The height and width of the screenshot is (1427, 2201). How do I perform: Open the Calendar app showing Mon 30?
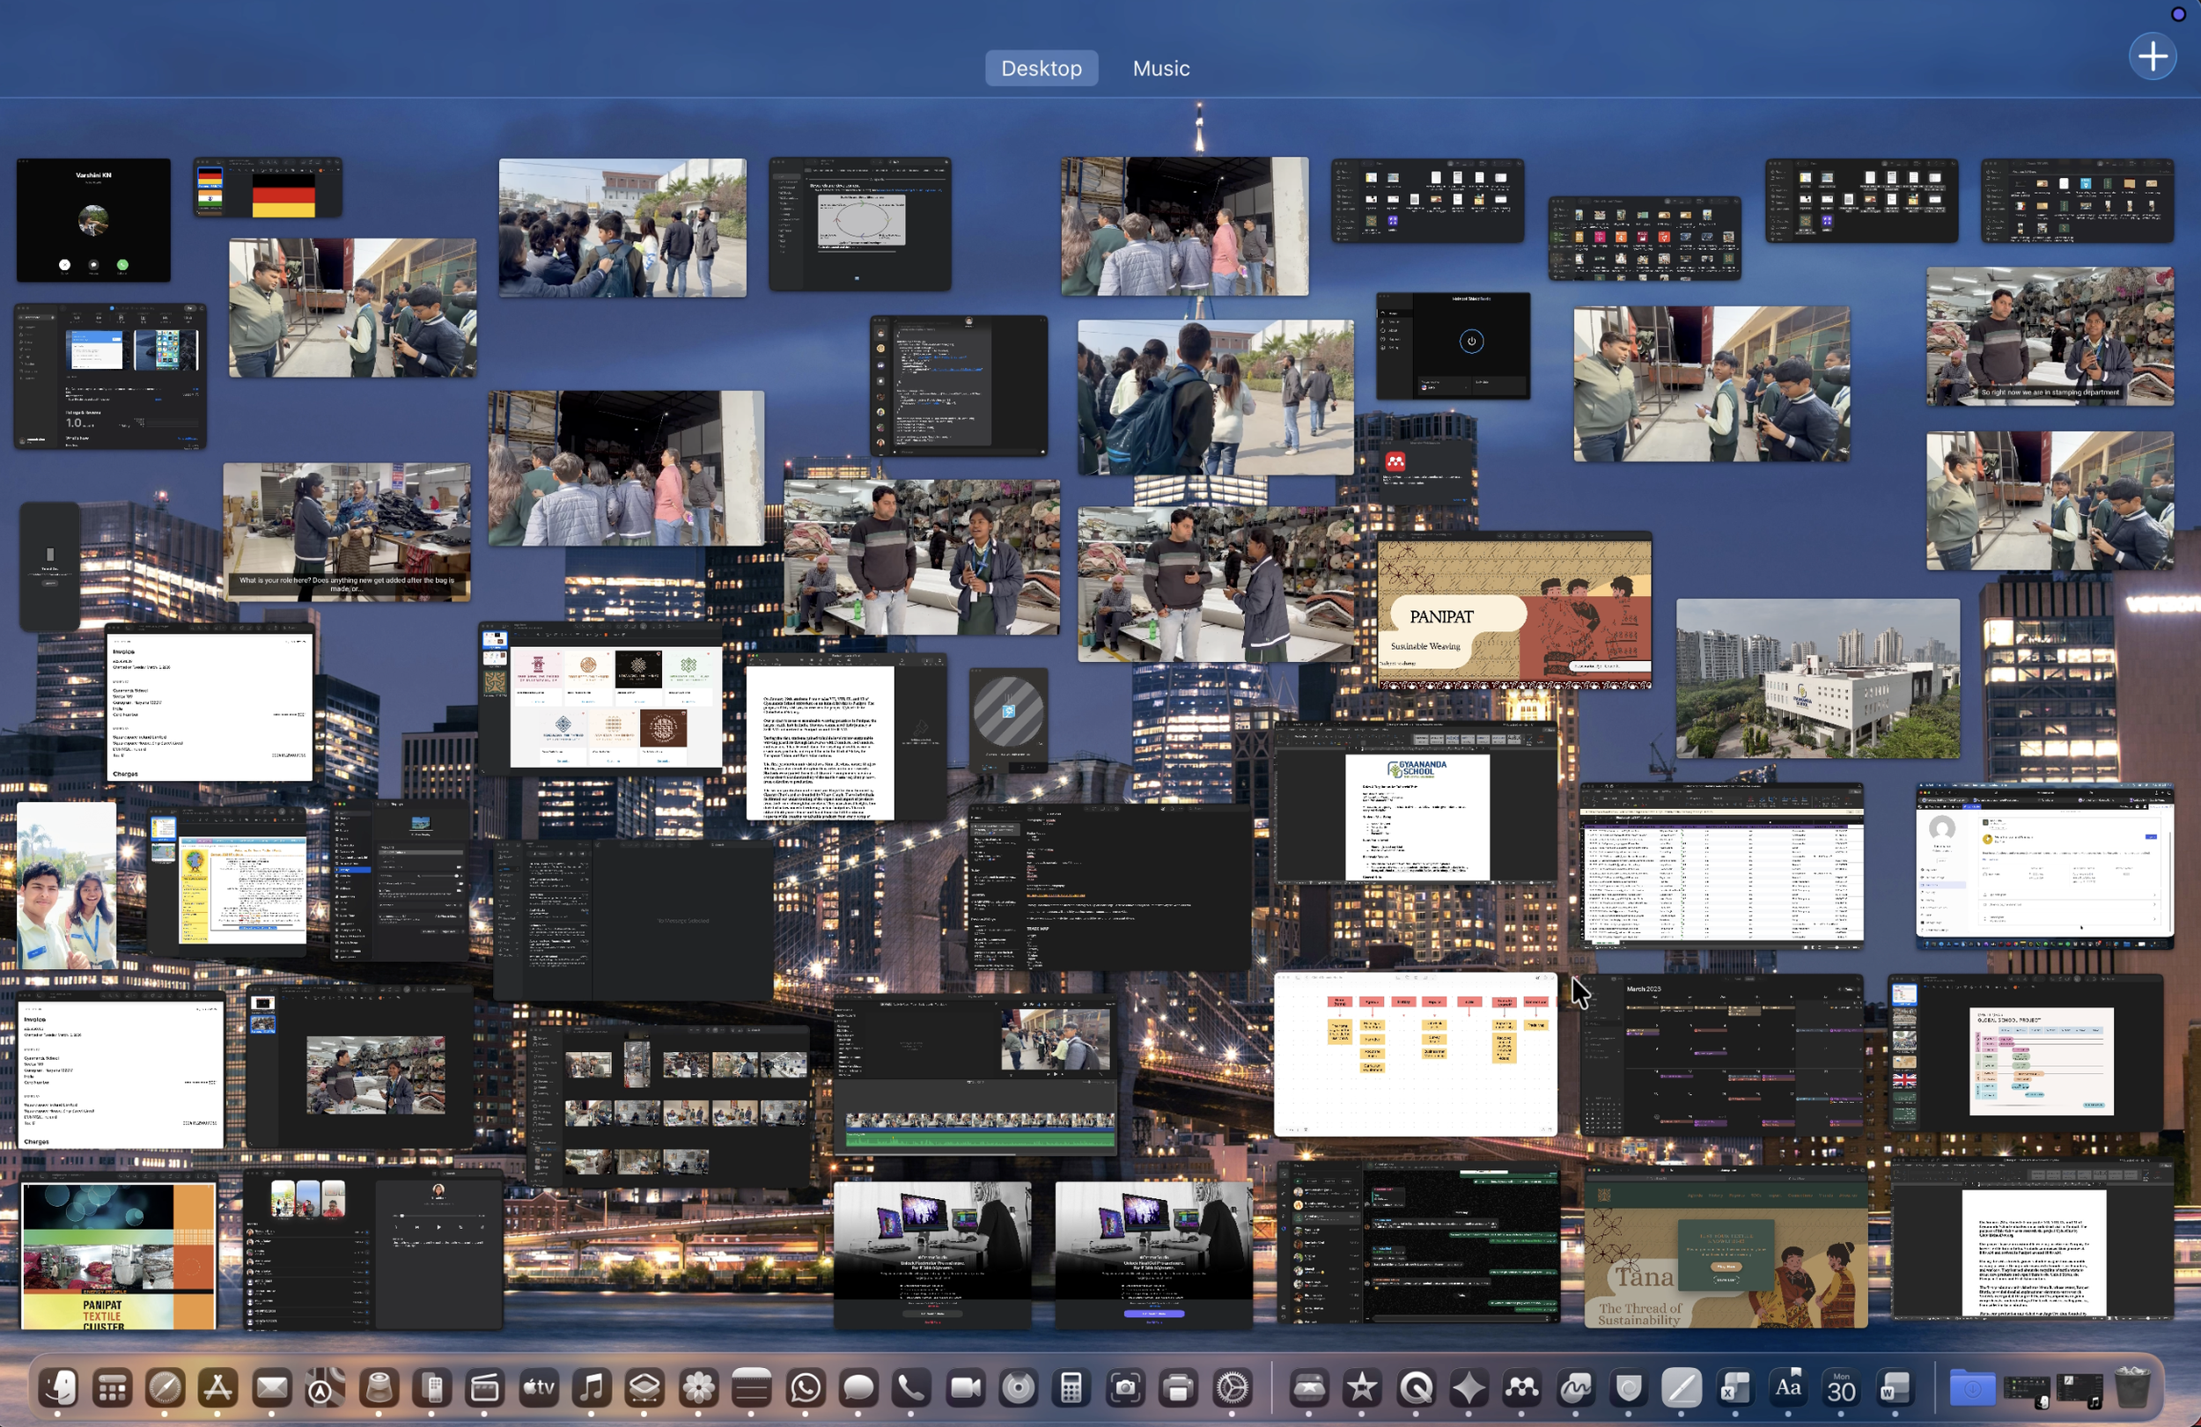tap(1841, 1392)
